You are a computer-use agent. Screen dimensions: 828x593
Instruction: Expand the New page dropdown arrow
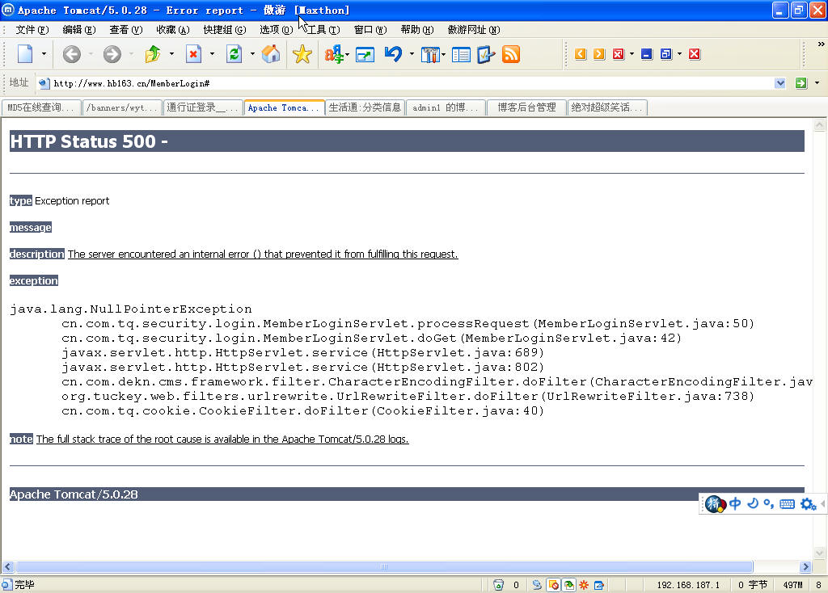pos(44,54)
